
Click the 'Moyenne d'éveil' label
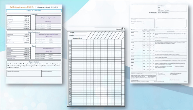48,49
